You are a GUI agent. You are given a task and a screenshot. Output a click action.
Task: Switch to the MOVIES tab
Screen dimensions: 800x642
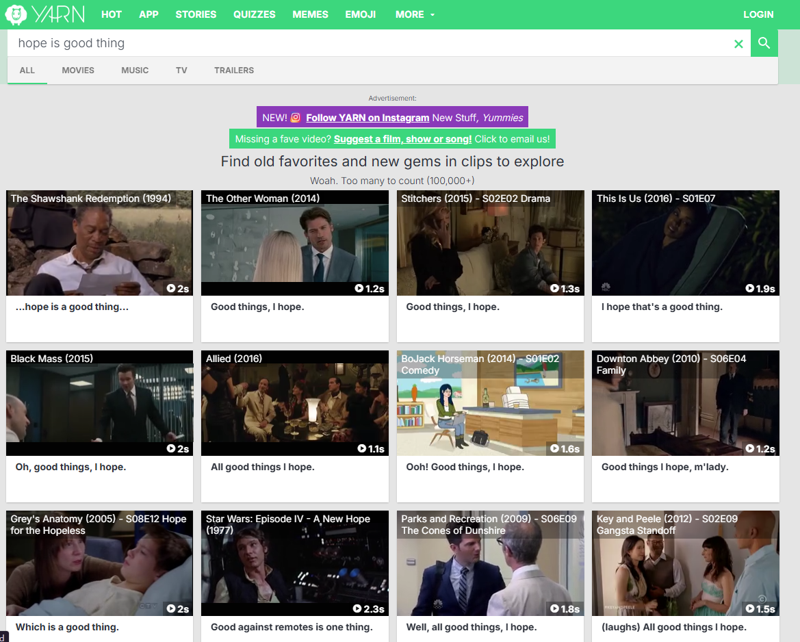[x=78, y=70]
